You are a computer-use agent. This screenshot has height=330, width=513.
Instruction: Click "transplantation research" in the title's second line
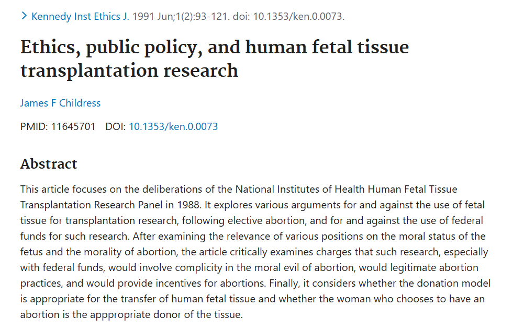click(x=129, y=70)
